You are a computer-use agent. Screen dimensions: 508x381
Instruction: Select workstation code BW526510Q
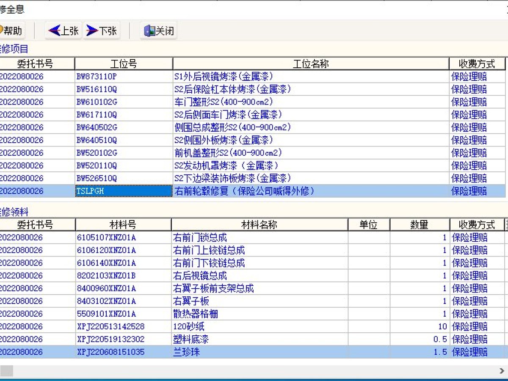tap(97, 178)
